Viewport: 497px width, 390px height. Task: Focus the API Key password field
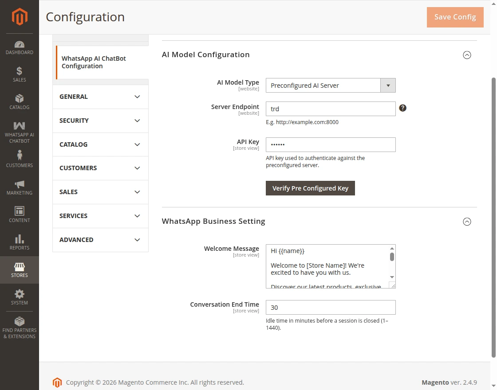click(x=331, y=144)
